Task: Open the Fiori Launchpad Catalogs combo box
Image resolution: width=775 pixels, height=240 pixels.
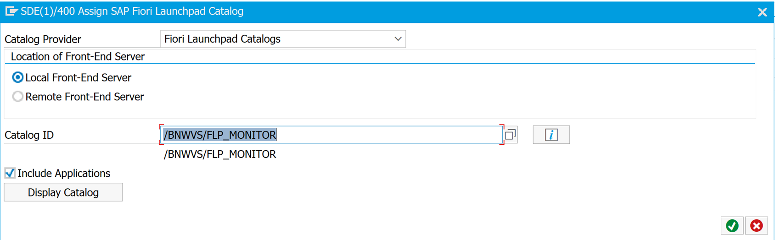Action: (275, 39)
